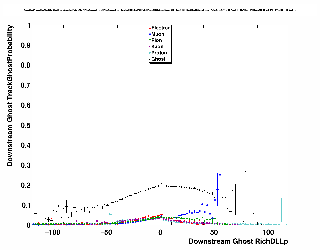This screenshot has height=250, width=320.
Task: Click the leftmost Ghost point near x=-115
Action: pyautogui.click(x=36, y=213)
